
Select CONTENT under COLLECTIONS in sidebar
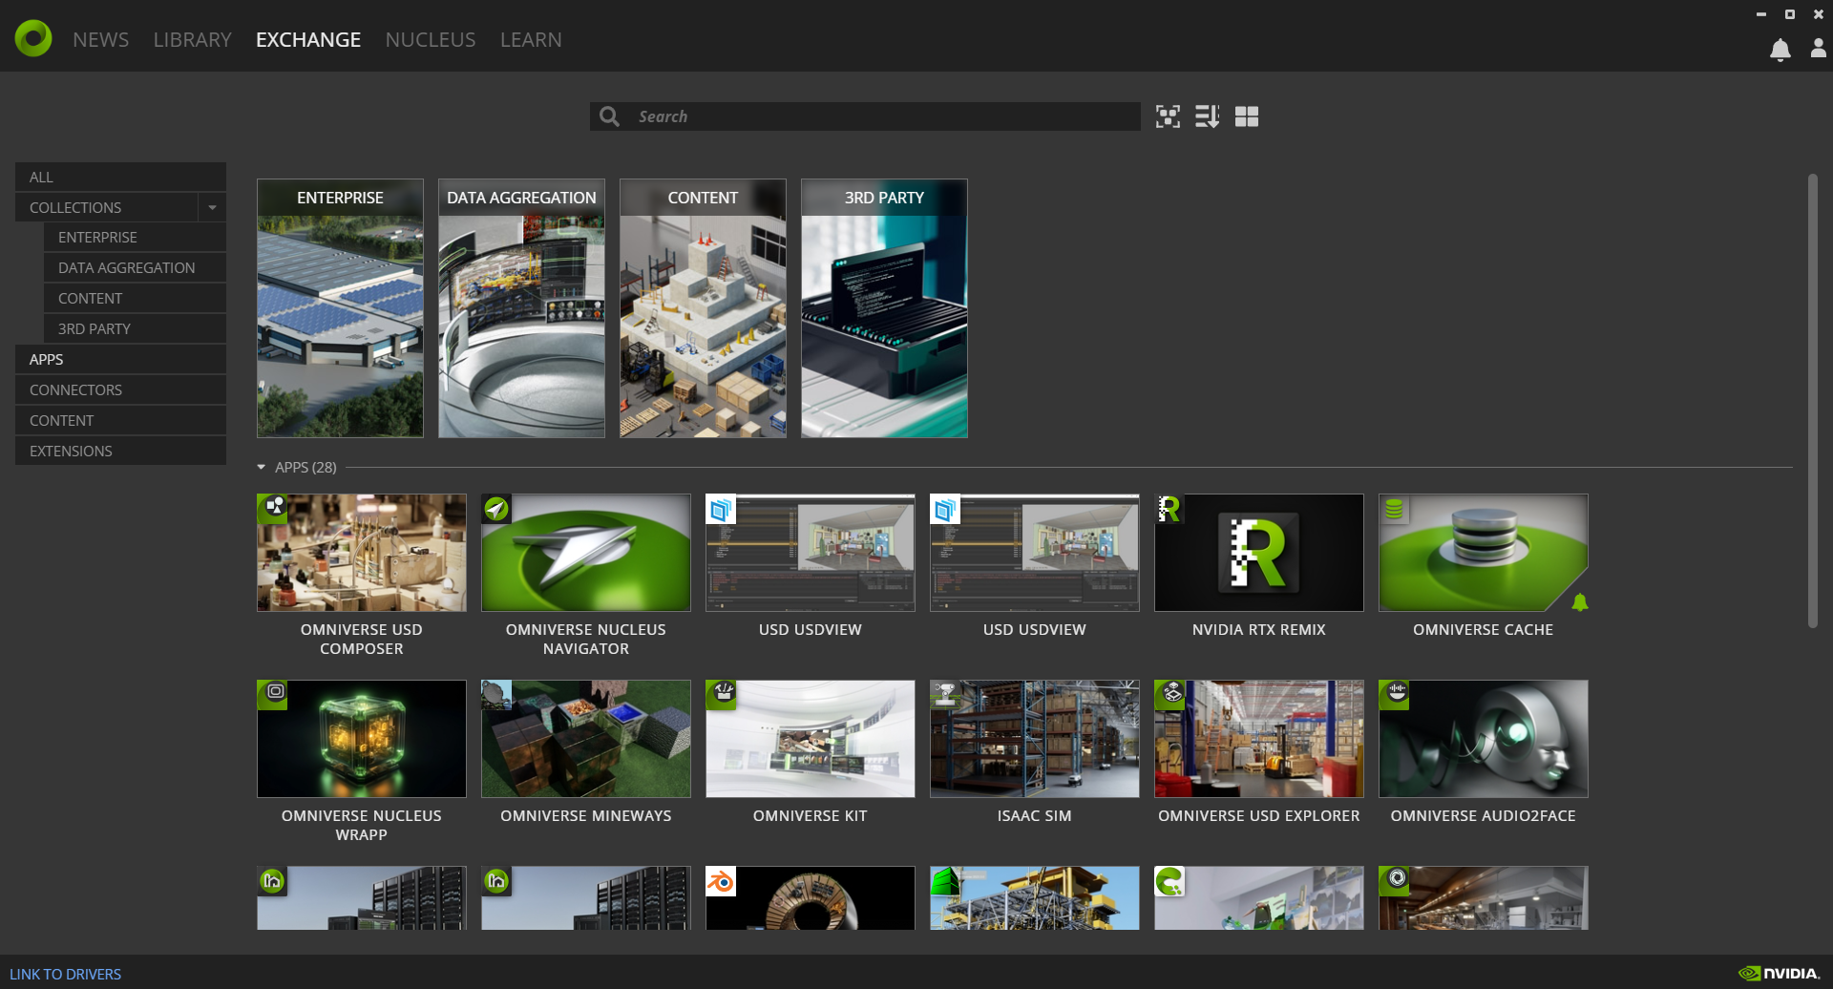tap(90, 298)
